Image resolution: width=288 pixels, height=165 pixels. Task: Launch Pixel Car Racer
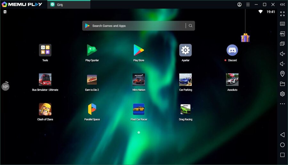139,109
